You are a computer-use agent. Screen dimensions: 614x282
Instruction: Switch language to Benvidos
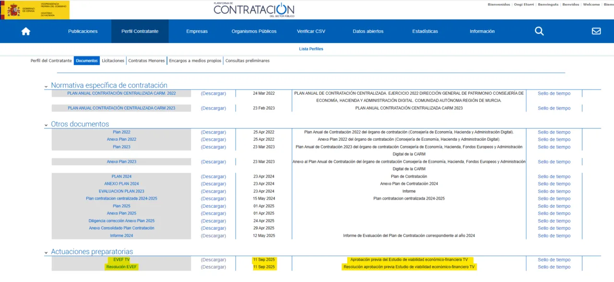click(571, 4)
